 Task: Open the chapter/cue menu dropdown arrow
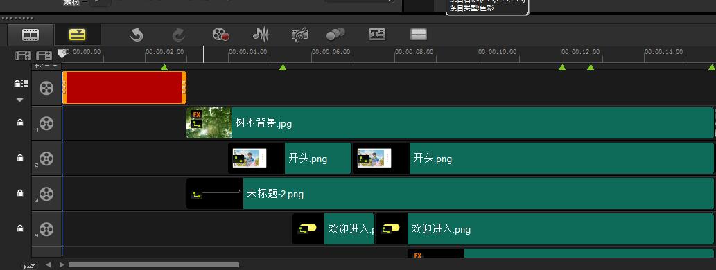55,66
